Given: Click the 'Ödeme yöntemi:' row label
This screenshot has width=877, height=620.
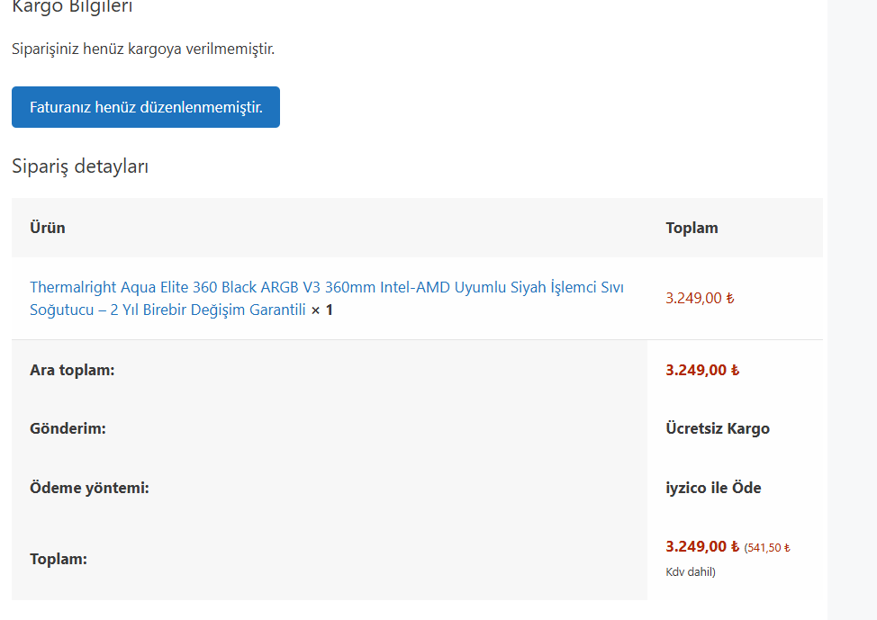Looking at the screenshot, I should tap(89, 489).
